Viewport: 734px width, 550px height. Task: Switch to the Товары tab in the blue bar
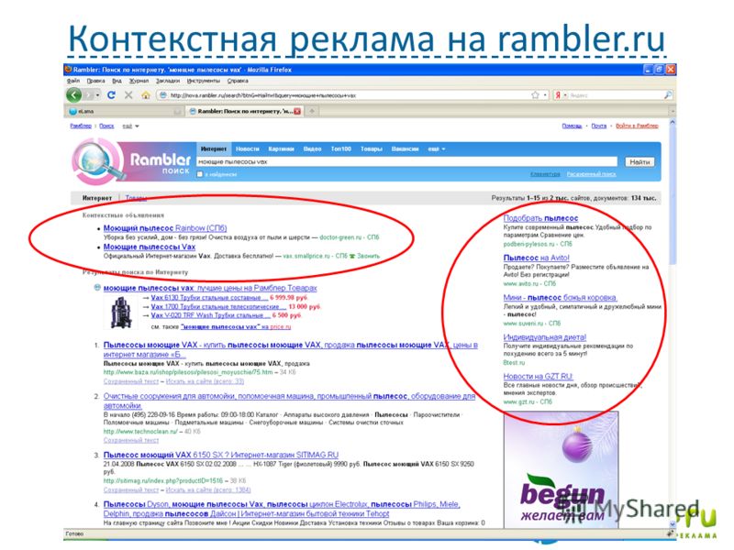click(x=372, y=149)
